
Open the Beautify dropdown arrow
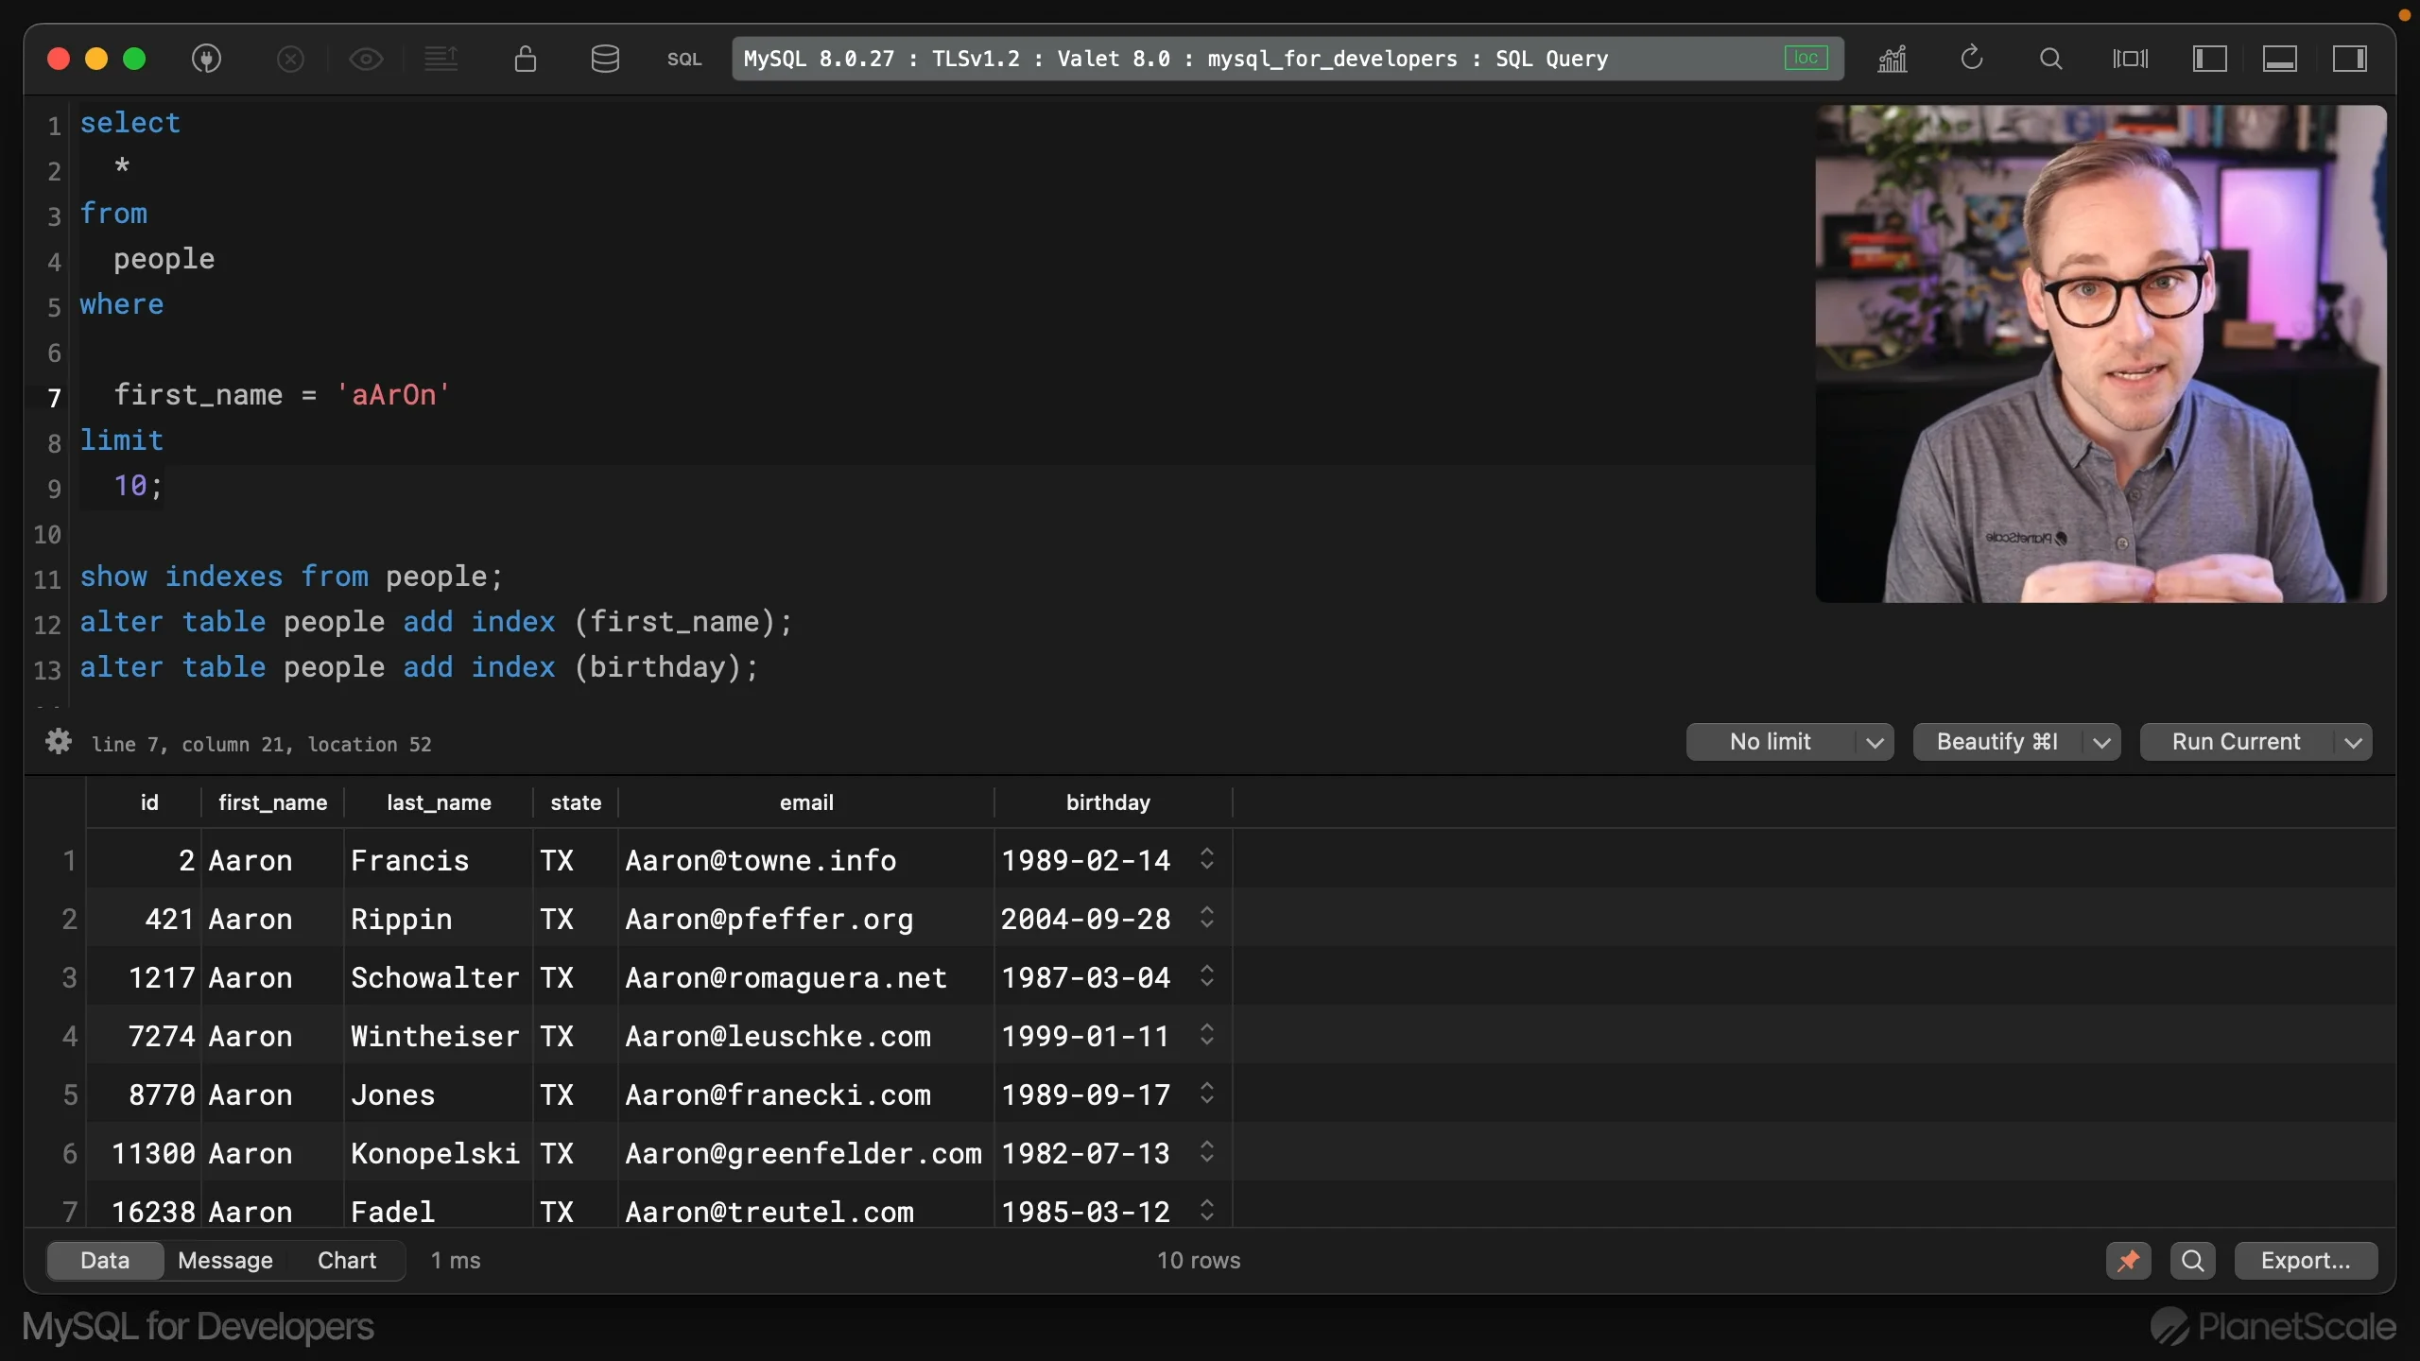[2101, 742]
